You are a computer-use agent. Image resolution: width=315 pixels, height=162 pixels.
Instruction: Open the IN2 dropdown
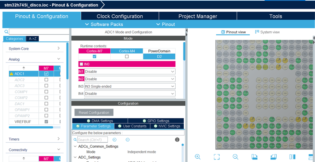(x=130, y=79)
